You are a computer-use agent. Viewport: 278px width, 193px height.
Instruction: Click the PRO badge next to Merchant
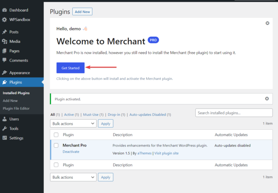[x=153, y=40]
